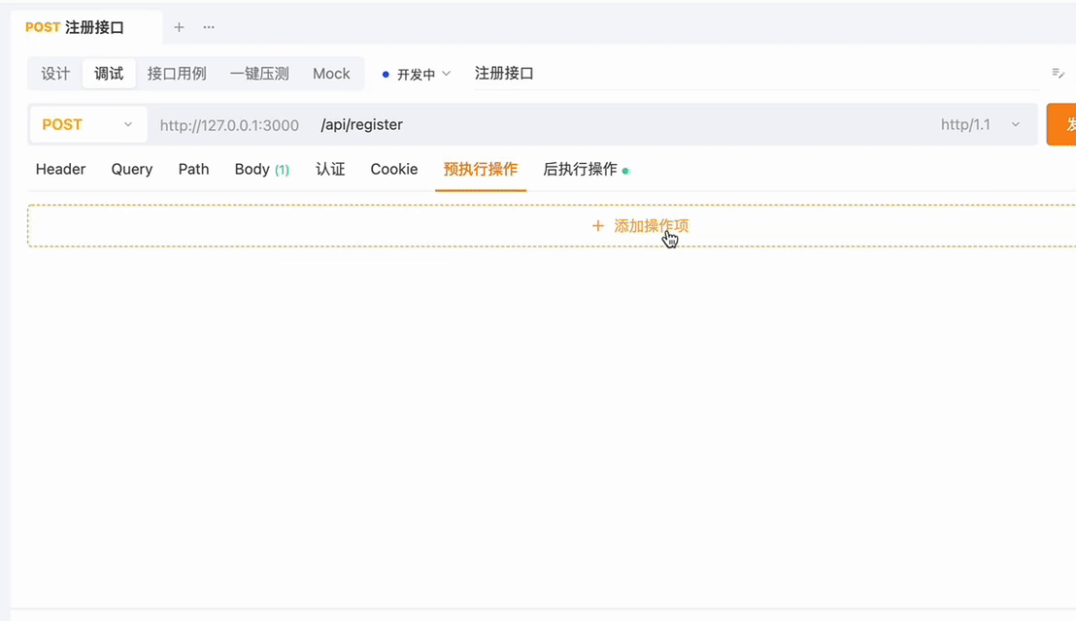The height and width of the screenshot is (621, 1076).
Task: Switch to the Header tab
Action: [60, 169]
